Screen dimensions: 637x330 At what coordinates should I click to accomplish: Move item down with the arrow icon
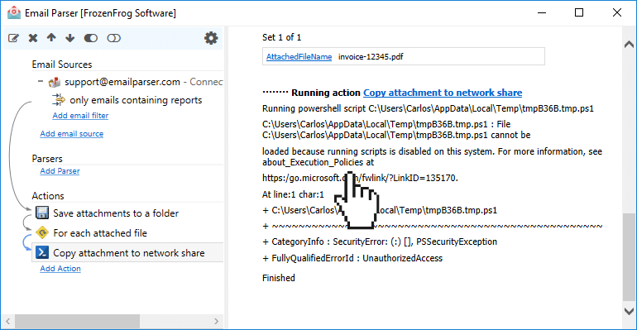click(x=69, y=38)
